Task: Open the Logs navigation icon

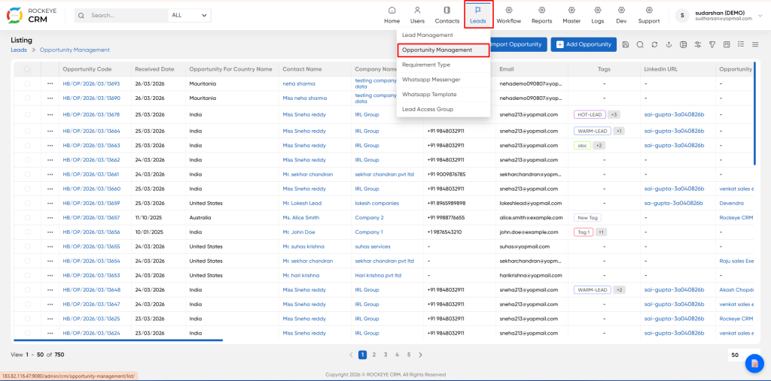Action: tap(597, 15)
